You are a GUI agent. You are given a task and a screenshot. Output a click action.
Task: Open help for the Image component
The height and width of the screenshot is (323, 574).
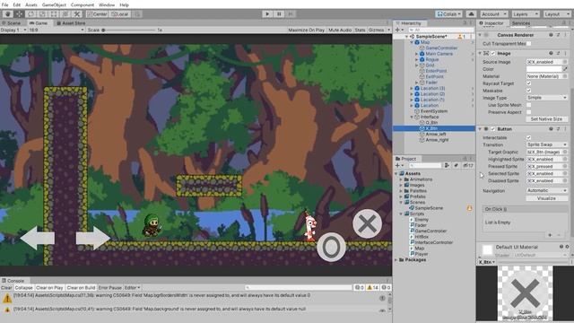[551, 54]
